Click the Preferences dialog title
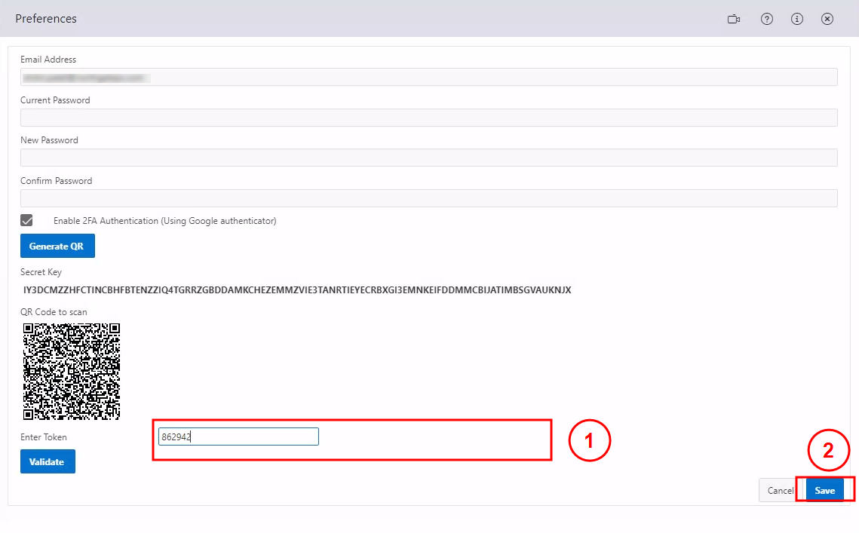Viewport: 859px width, 533px height. tap(46, 19)
